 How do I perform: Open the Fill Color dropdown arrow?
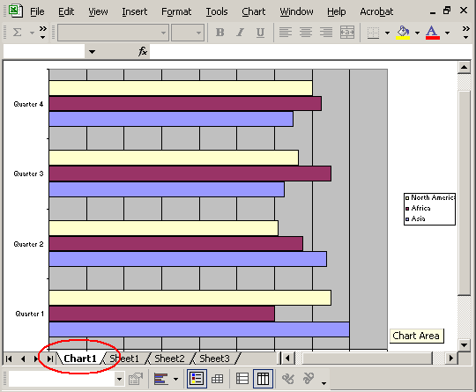click(417, 33)
